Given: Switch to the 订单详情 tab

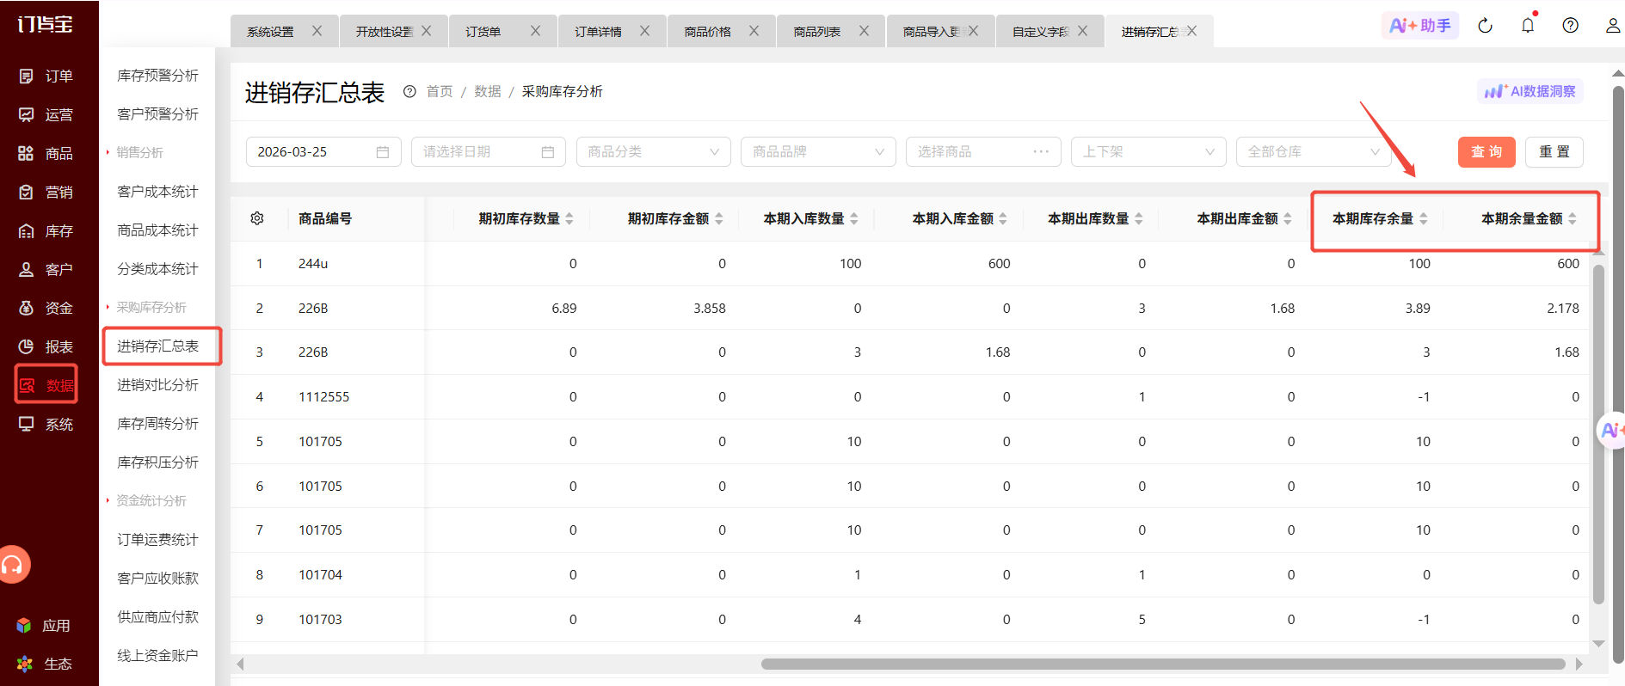Looking at the screenshot, I should click(x=598, y=32).
